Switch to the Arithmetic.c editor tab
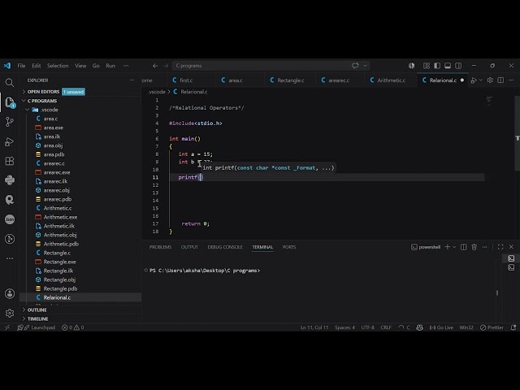 tap(391, 80)
